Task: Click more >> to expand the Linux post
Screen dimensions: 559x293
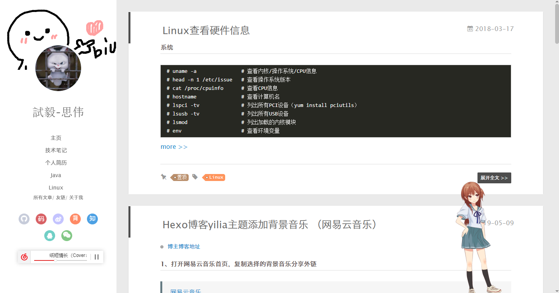Action: click(174, 146)
